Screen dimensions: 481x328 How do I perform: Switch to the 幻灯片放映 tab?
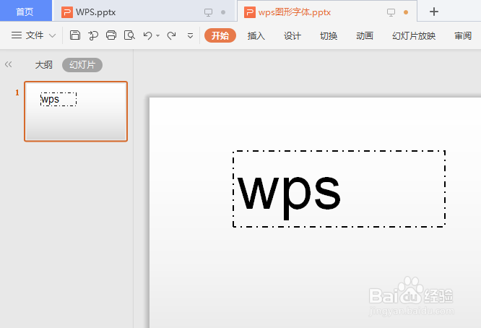tap(414, 35)
